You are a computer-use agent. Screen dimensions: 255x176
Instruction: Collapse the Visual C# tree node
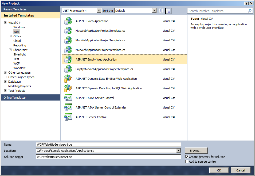coord(5,23)
